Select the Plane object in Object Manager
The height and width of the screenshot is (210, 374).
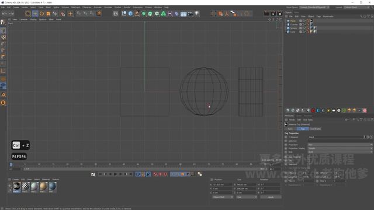[x=293, y=21]
